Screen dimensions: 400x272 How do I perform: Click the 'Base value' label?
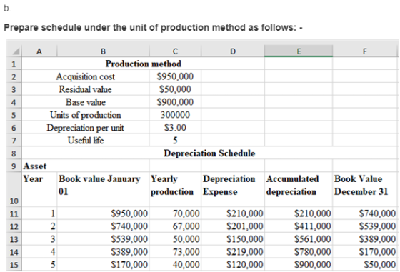(86, 102)
